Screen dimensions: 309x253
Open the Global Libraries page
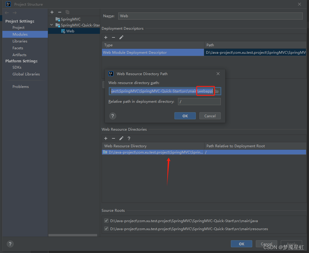26,74
